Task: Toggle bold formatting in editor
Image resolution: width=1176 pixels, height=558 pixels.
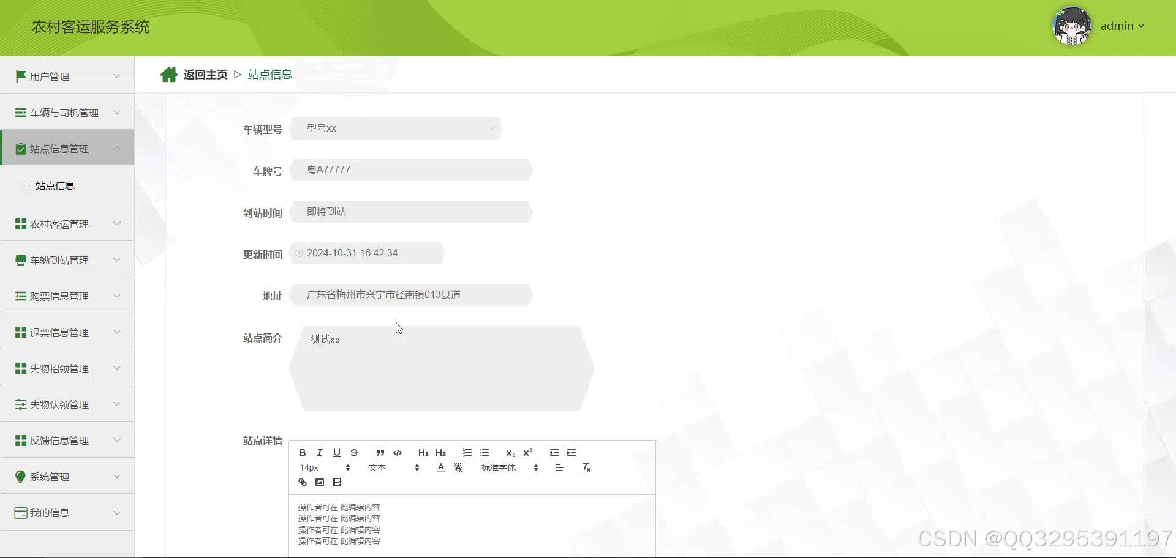Action: (x=302, y=453)
